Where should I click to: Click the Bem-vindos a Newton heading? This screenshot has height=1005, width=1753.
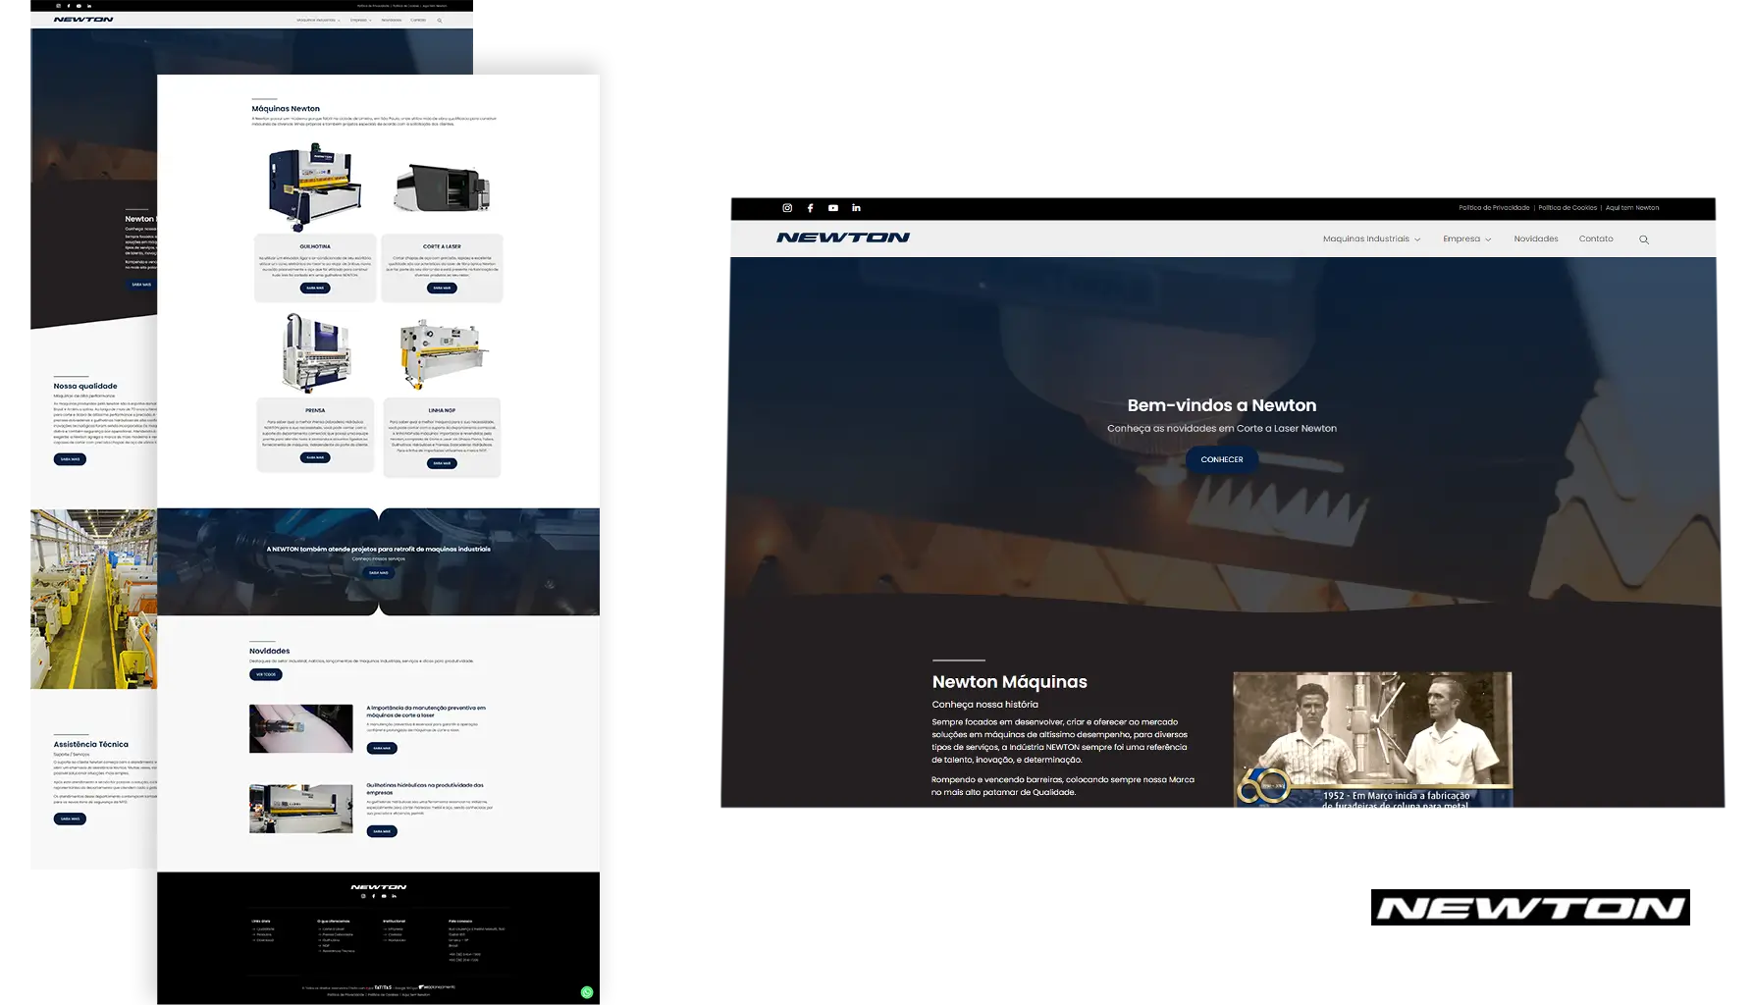tap(1222, 405)
